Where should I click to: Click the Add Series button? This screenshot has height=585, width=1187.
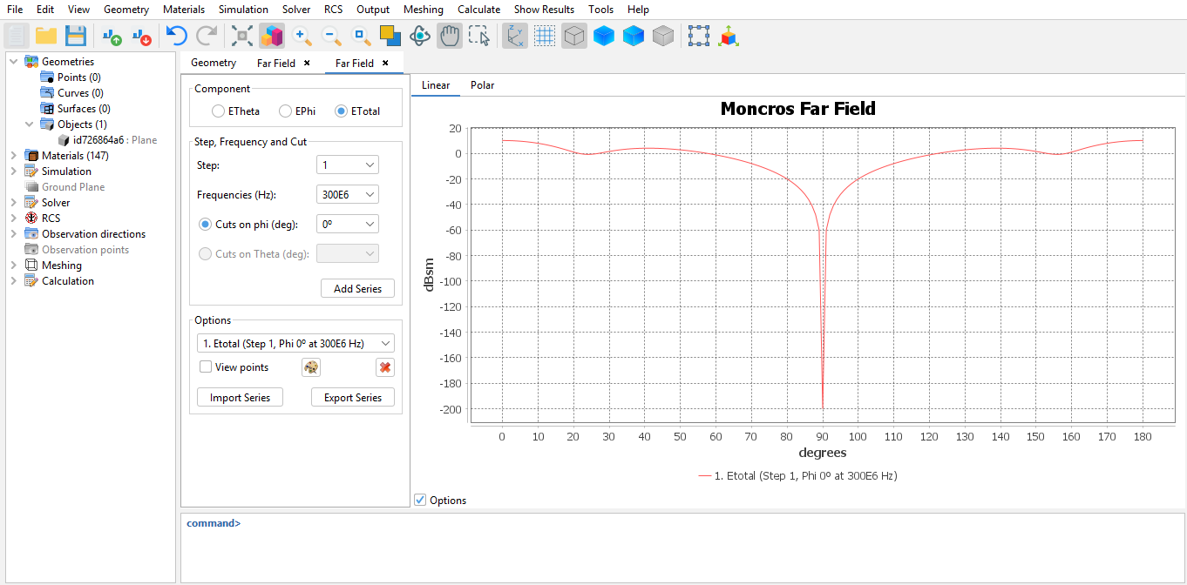357,289
